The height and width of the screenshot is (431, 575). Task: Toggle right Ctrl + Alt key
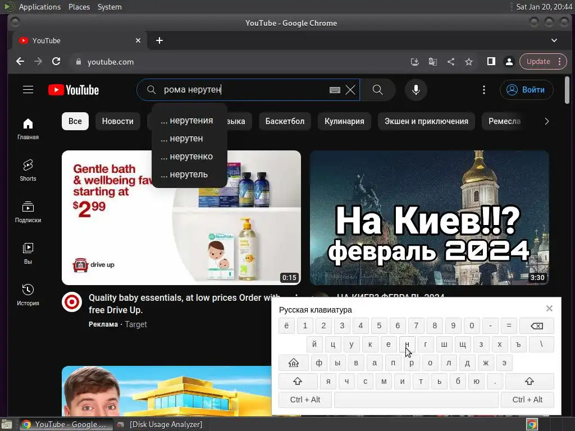[x=527, y=400]
